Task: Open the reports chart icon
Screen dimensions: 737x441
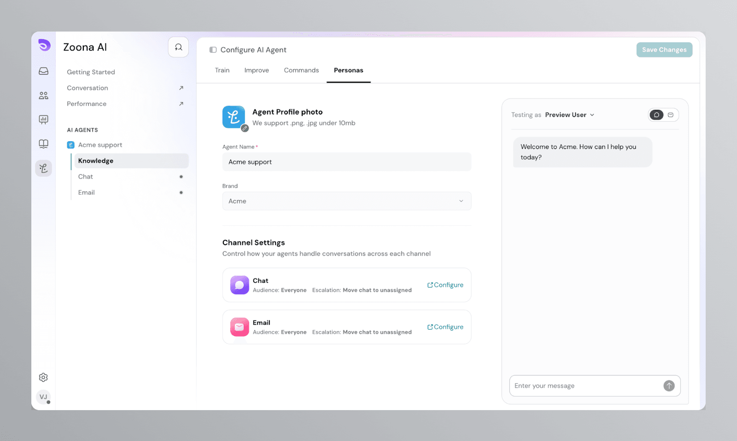Action: (x=43, y=120)
